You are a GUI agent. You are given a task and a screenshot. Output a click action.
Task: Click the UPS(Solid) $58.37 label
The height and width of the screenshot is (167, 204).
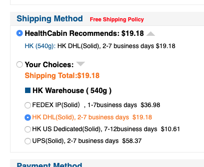(87, 141)
